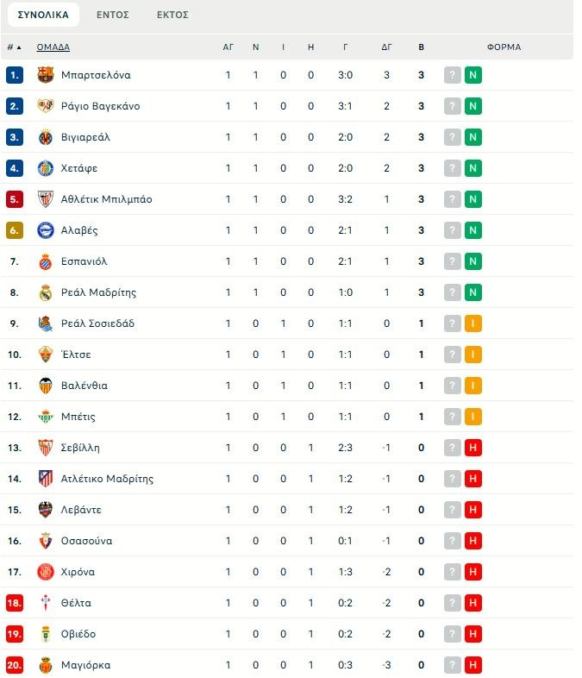This screenshot has height=678, width=582.
Task: Click the Villarreal yellow crest icon
Action: click(x=46, y=137)
